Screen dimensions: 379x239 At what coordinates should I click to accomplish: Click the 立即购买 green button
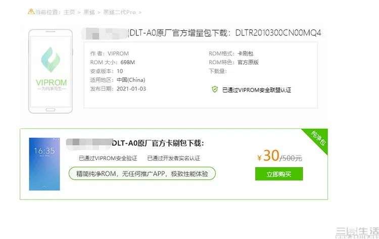[279, 174]
